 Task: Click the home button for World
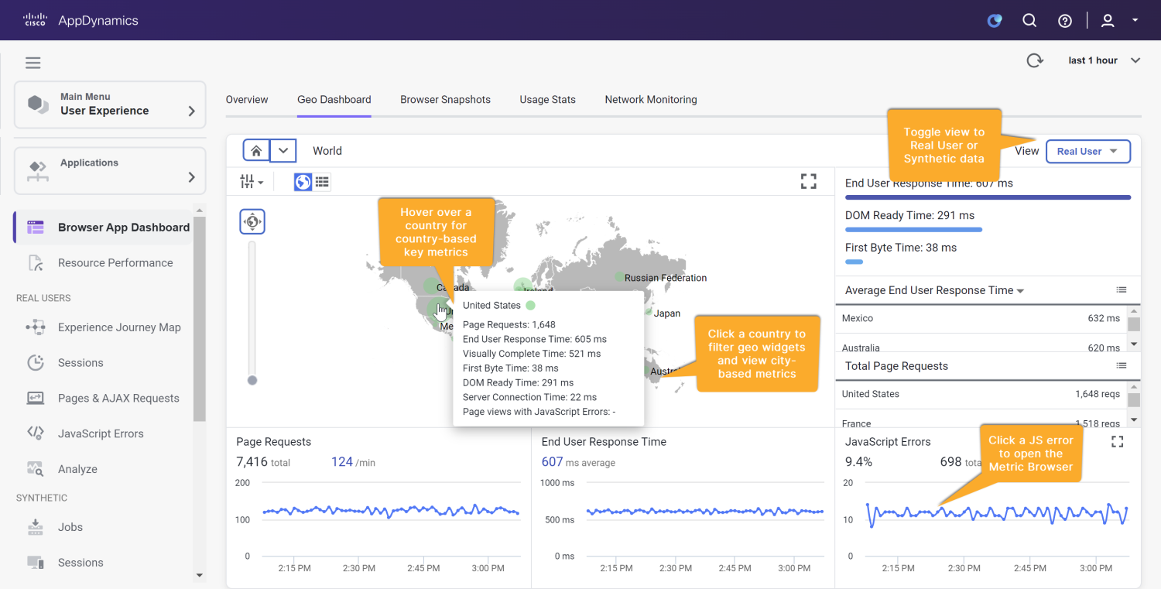256,151
